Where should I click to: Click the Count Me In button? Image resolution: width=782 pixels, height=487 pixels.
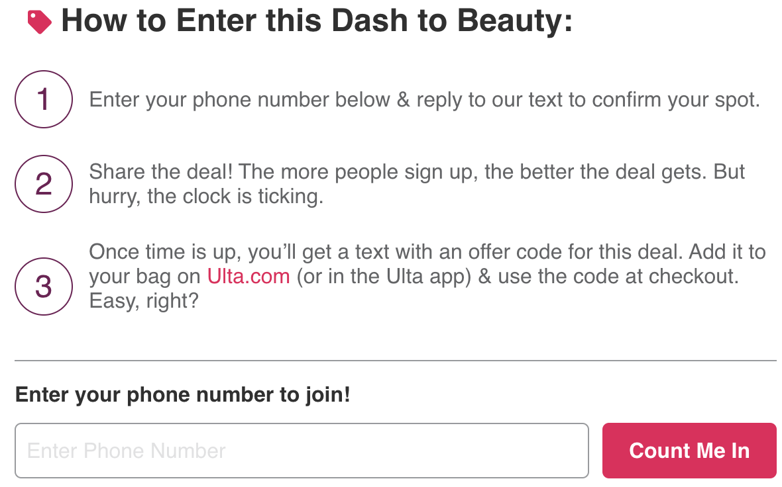(689, 451)
